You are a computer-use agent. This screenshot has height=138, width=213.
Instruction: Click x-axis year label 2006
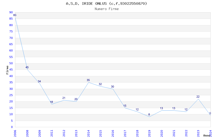[x=15, y=133]
